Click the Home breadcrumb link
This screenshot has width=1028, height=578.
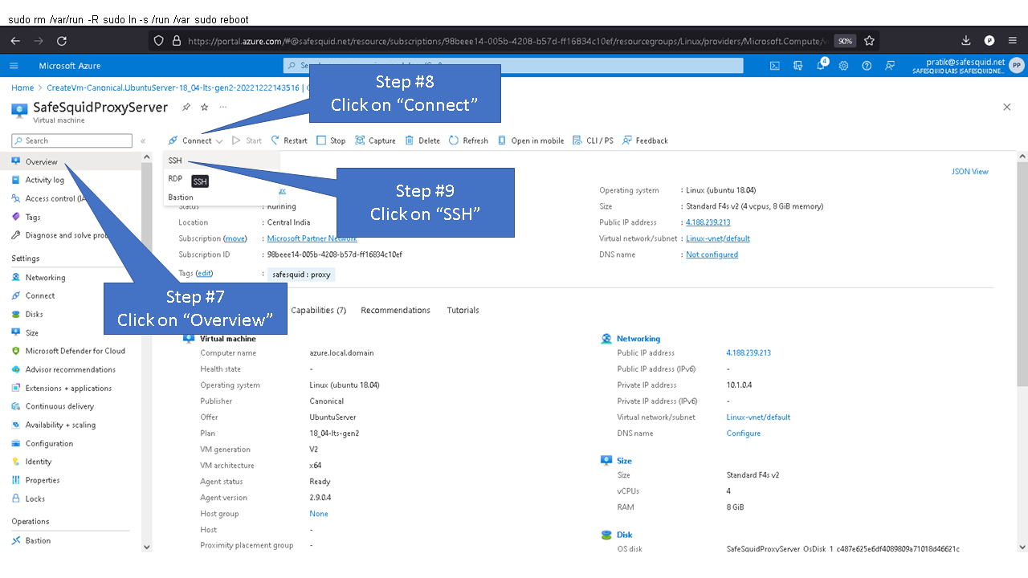[x=22, y=88]
